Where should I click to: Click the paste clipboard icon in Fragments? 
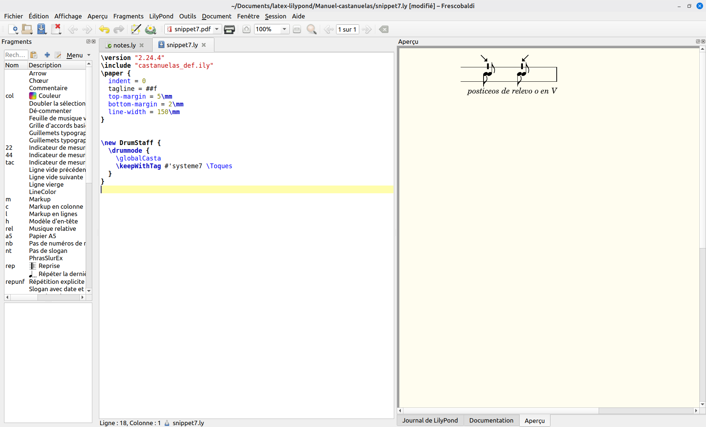point(34,55)
